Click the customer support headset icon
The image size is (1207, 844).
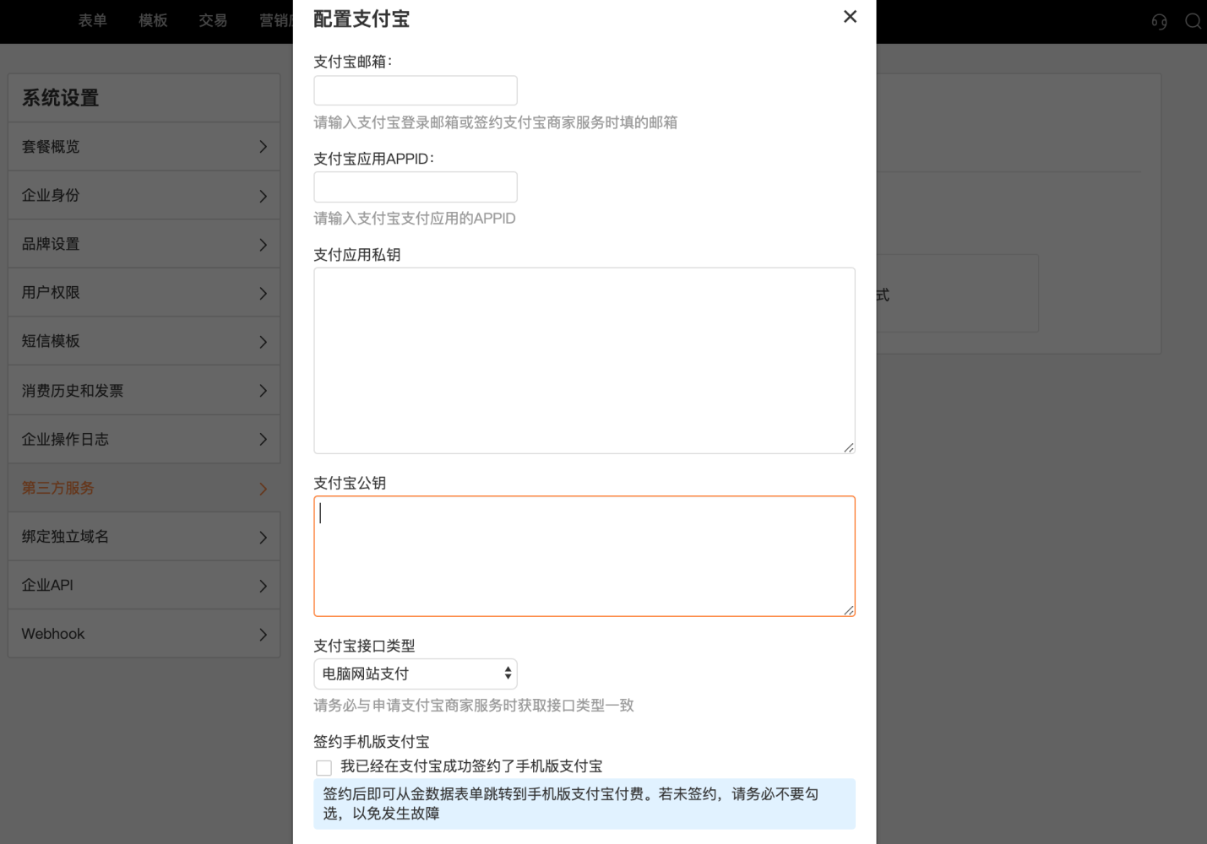1159,21
